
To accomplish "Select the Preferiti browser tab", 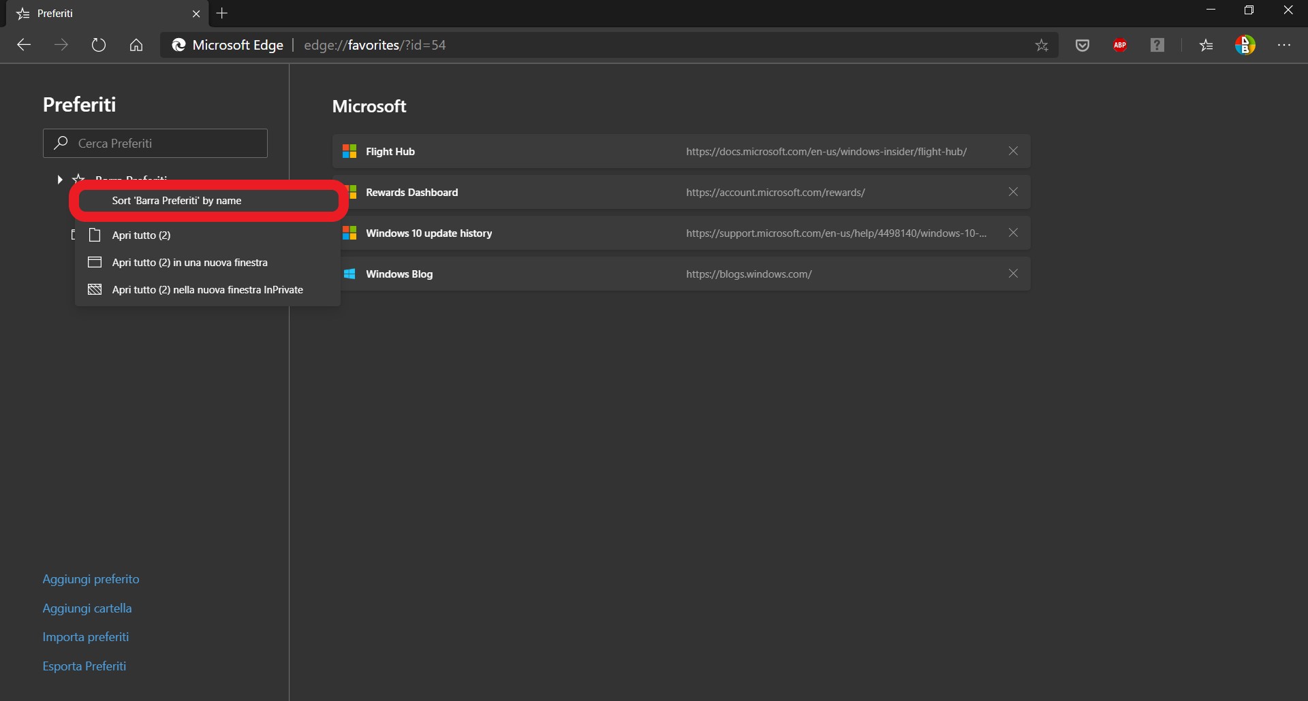I will point(106,14).
